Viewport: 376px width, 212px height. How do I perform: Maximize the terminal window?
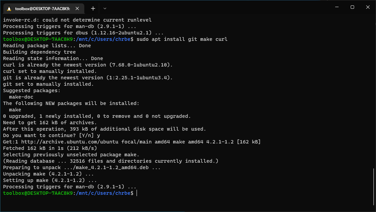pos(352,7)
